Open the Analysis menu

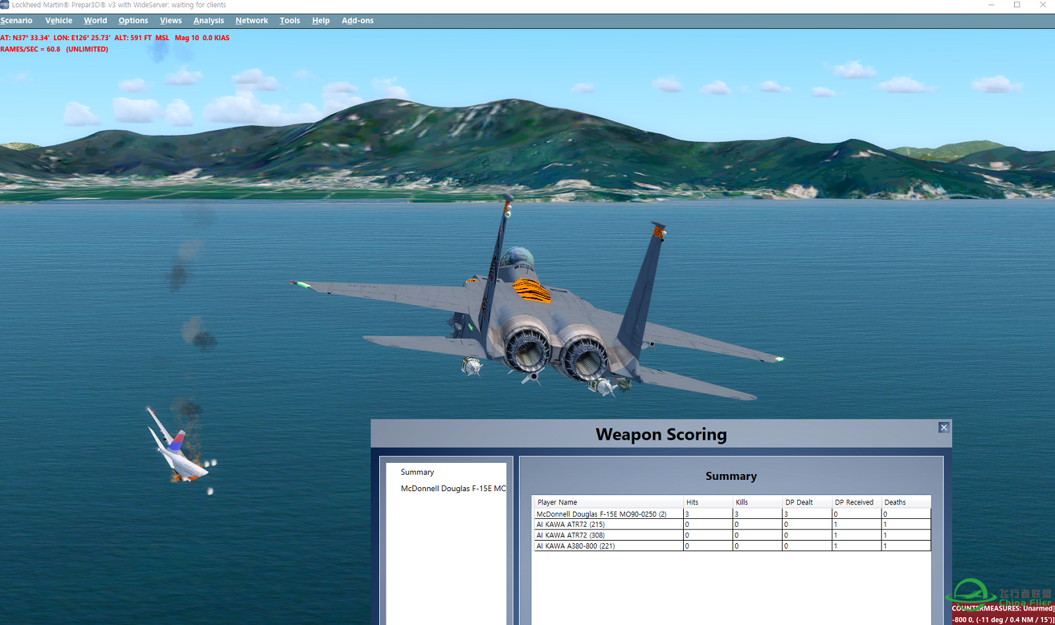pyautogui.click(x=208, y=20)
